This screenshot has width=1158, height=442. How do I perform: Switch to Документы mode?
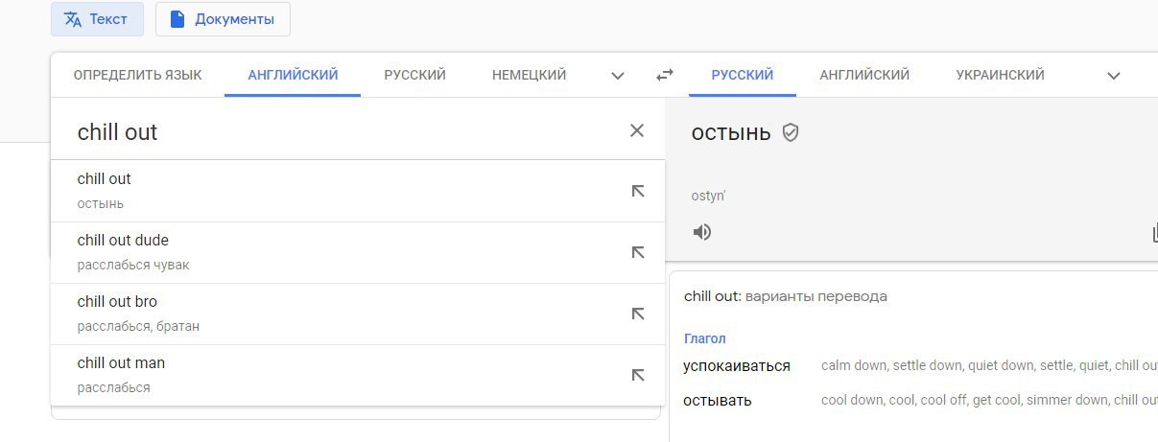tap(223, 19)
